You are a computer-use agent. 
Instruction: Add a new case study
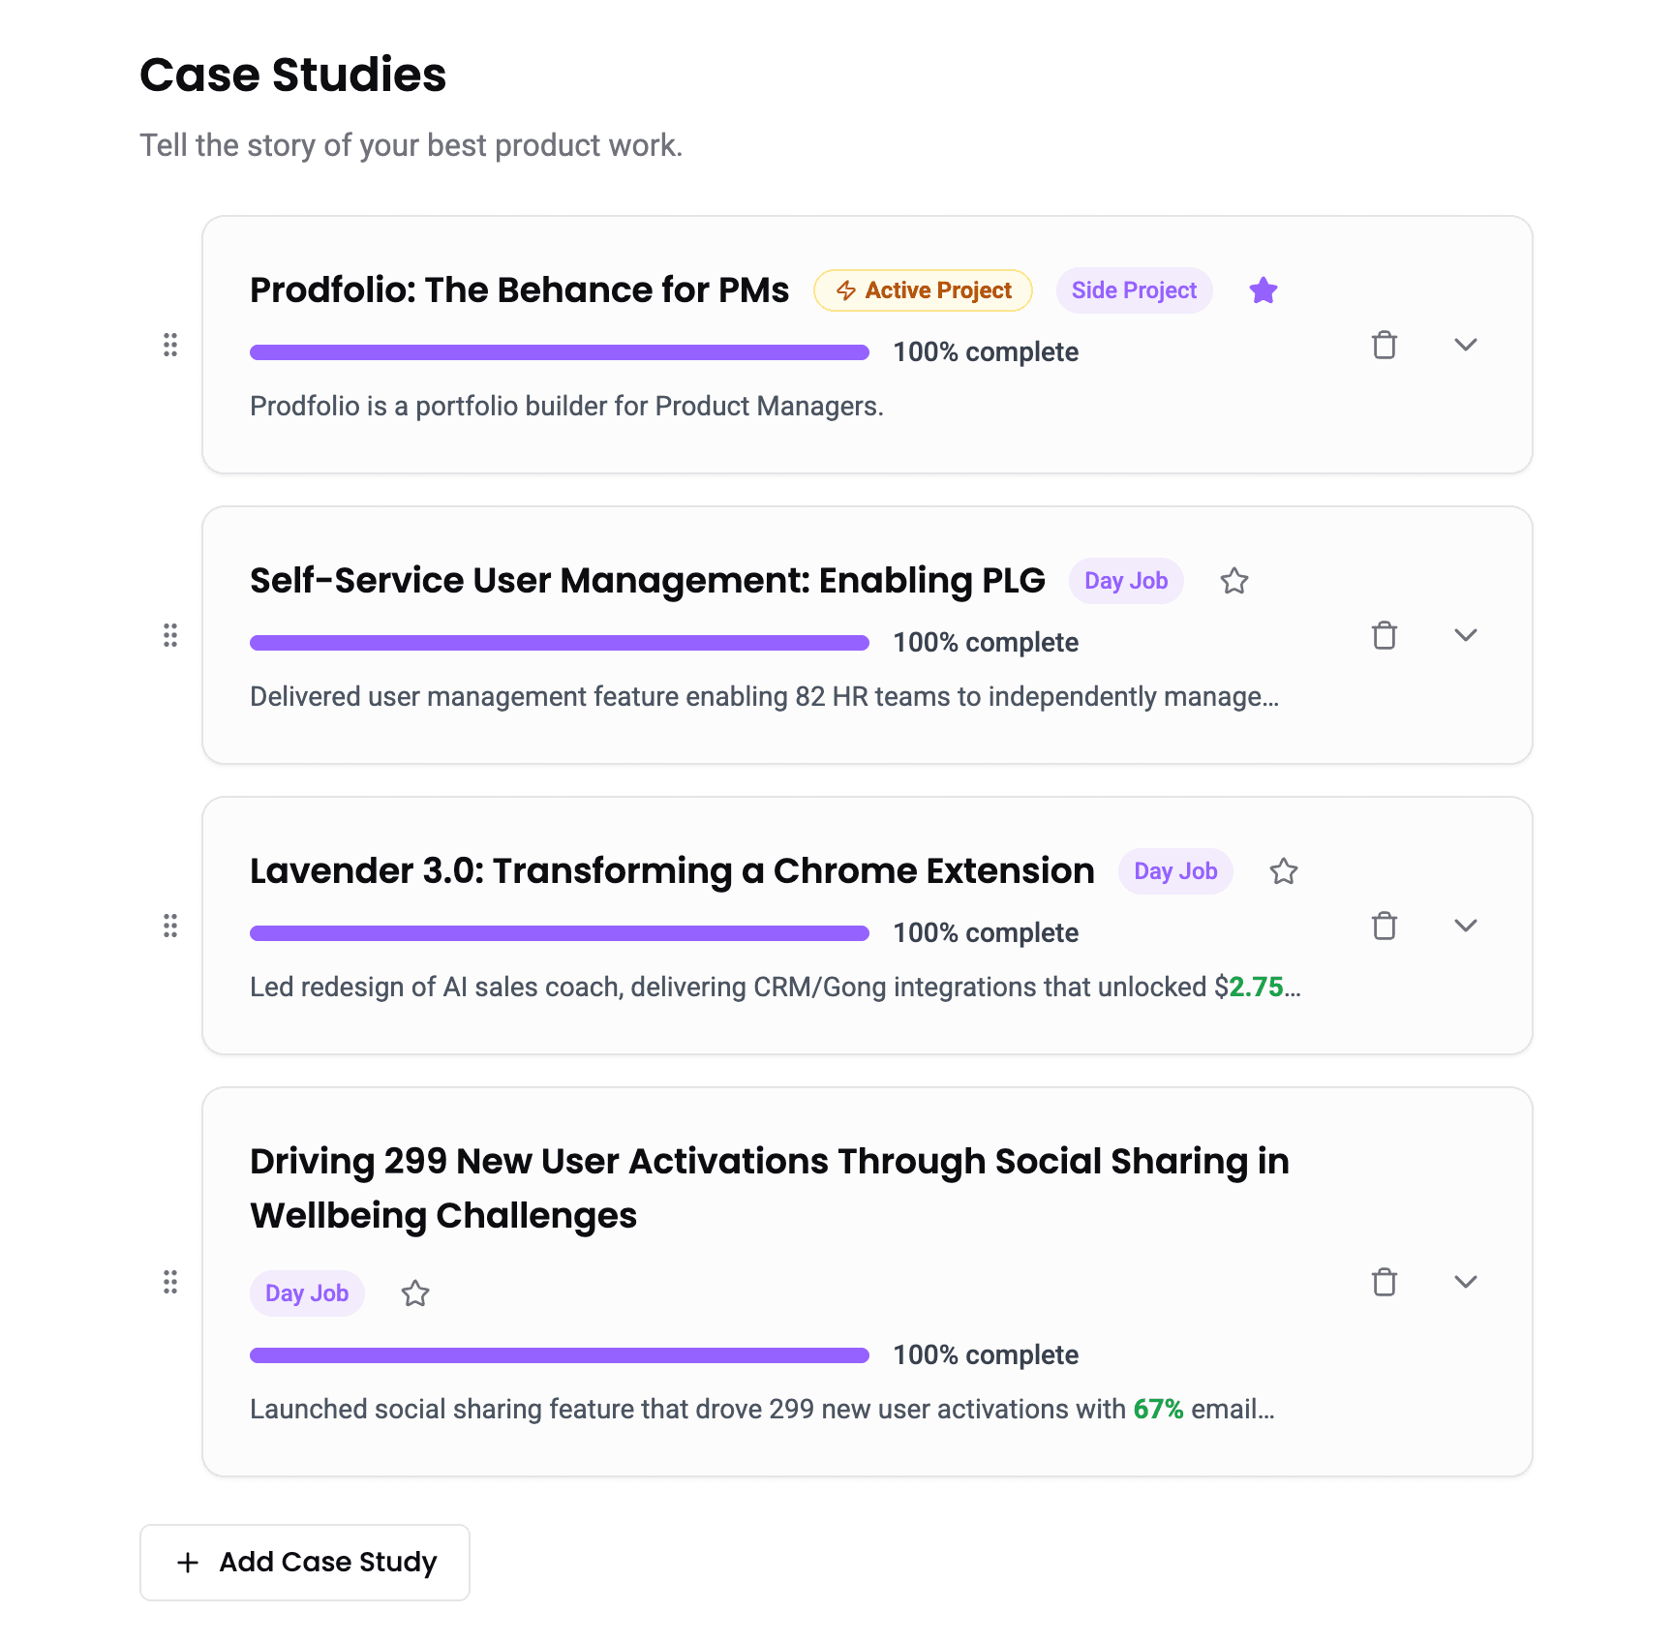(x=305, y=1562)
